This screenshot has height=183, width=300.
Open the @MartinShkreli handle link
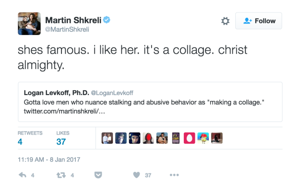click(x=67, y=29)
